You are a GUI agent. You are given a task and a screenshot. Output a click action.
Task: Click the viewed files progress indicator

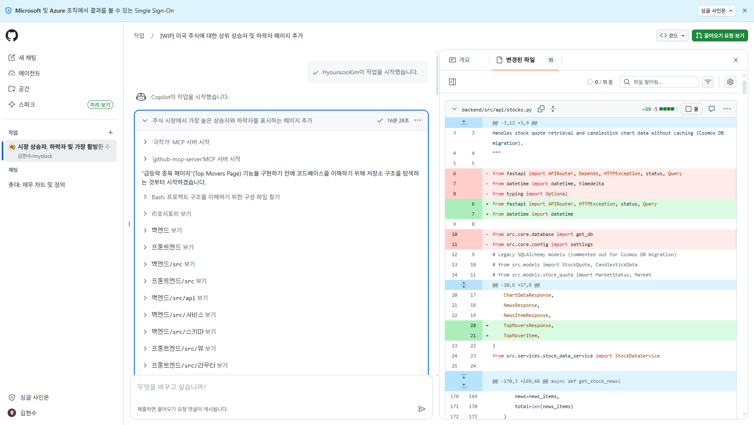(x=600, y=82)
